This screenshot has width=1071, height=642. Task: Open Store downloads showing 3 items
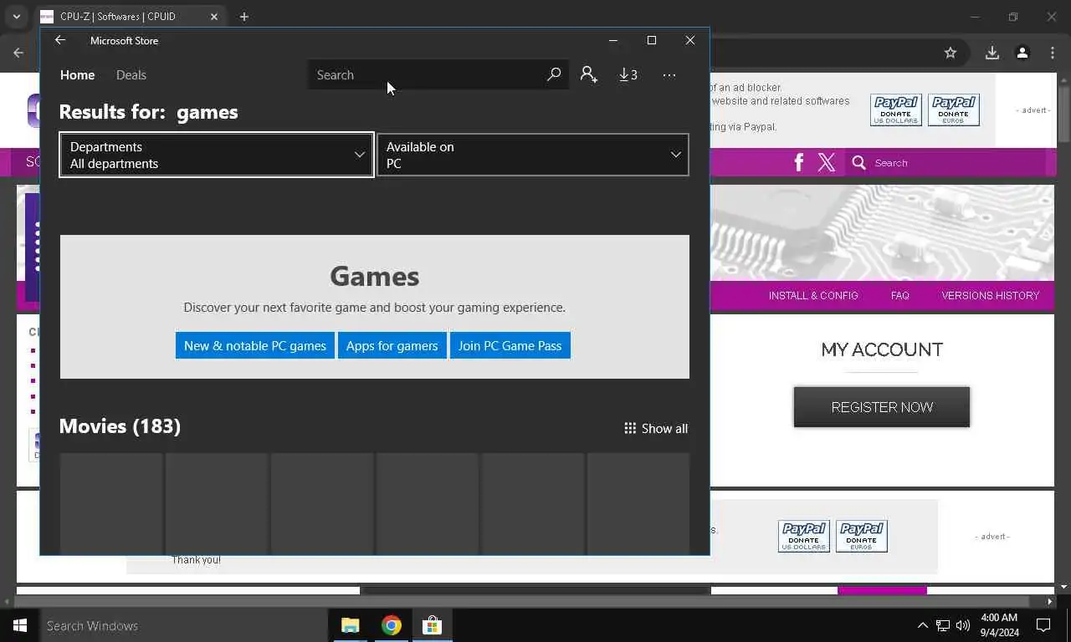point(628,74)
